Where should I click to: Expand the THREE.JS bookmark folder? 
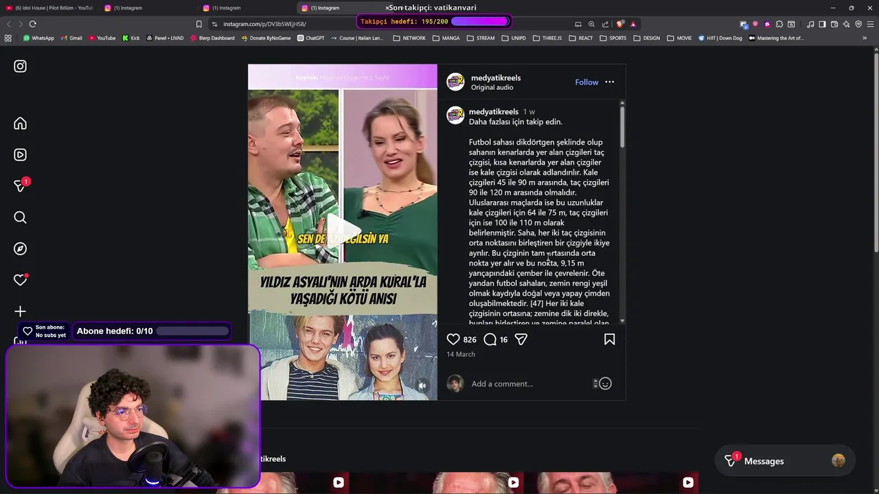pos(547,38)
